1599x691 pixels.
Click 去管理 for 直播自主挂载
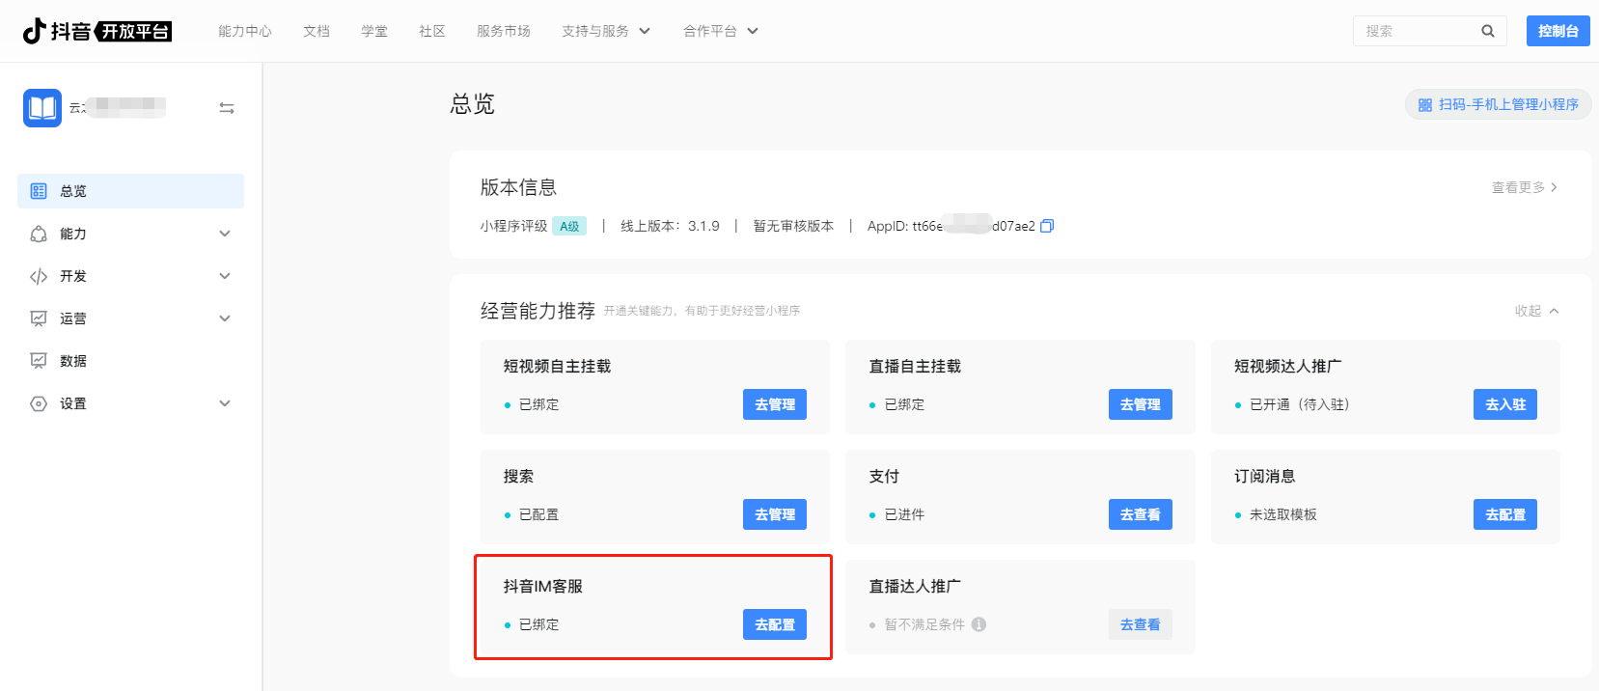click(1140, 404)
